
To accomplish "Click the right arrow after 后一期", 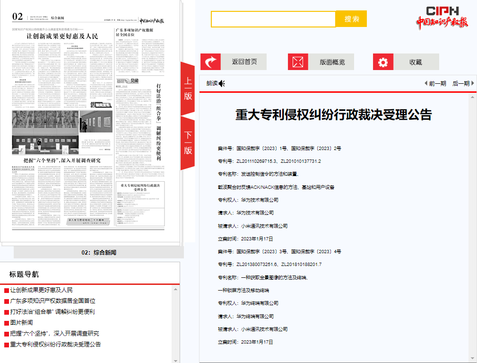I will click(x=472, y=83).
